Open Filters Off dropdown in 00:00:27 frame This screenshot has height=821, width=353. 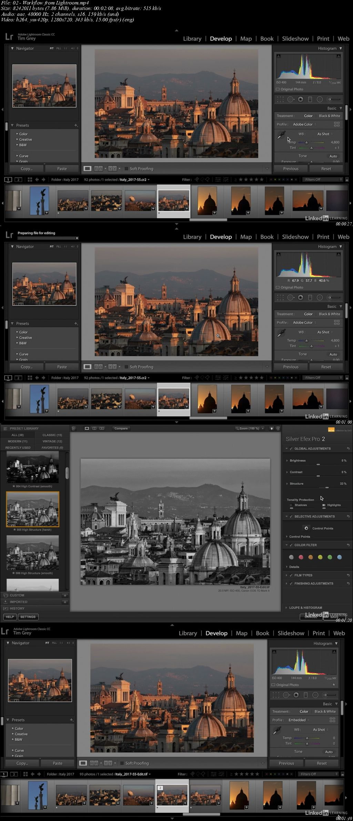(323, 180)
